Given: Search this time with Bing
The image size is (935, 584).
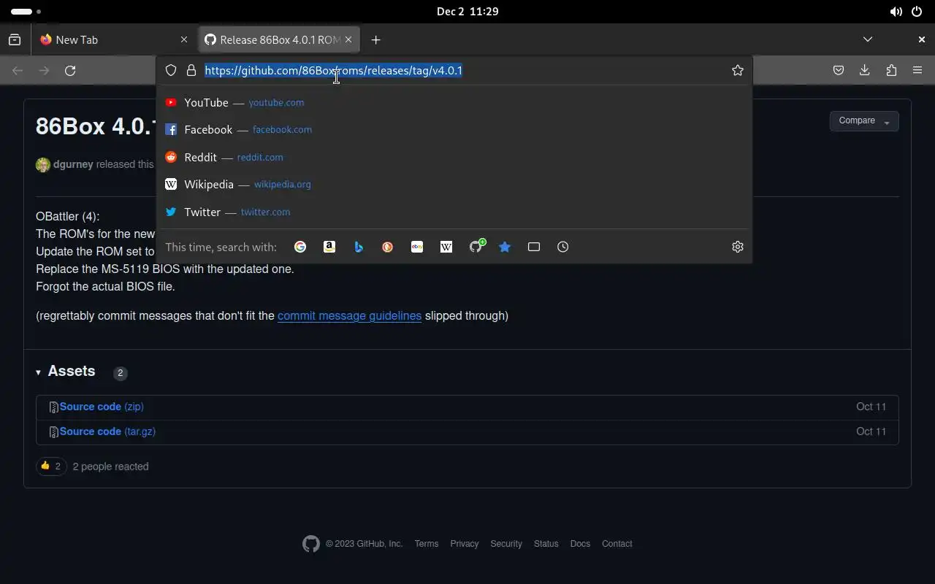Looking at the screenshot, I should pos(359,247).
